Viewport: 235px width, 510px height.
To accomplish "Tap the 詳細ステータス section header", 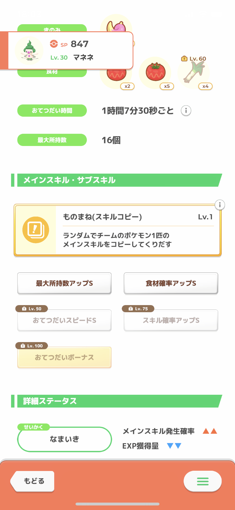I will click(117, 401).
